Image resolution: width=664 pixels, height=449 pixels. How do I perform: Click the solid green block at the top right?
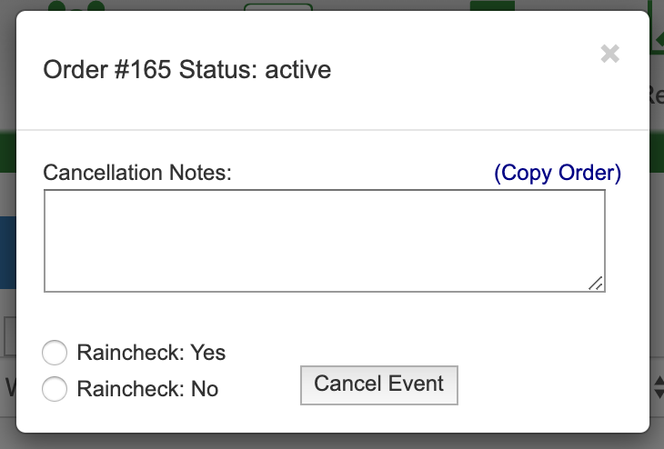[x=492, y=5]
